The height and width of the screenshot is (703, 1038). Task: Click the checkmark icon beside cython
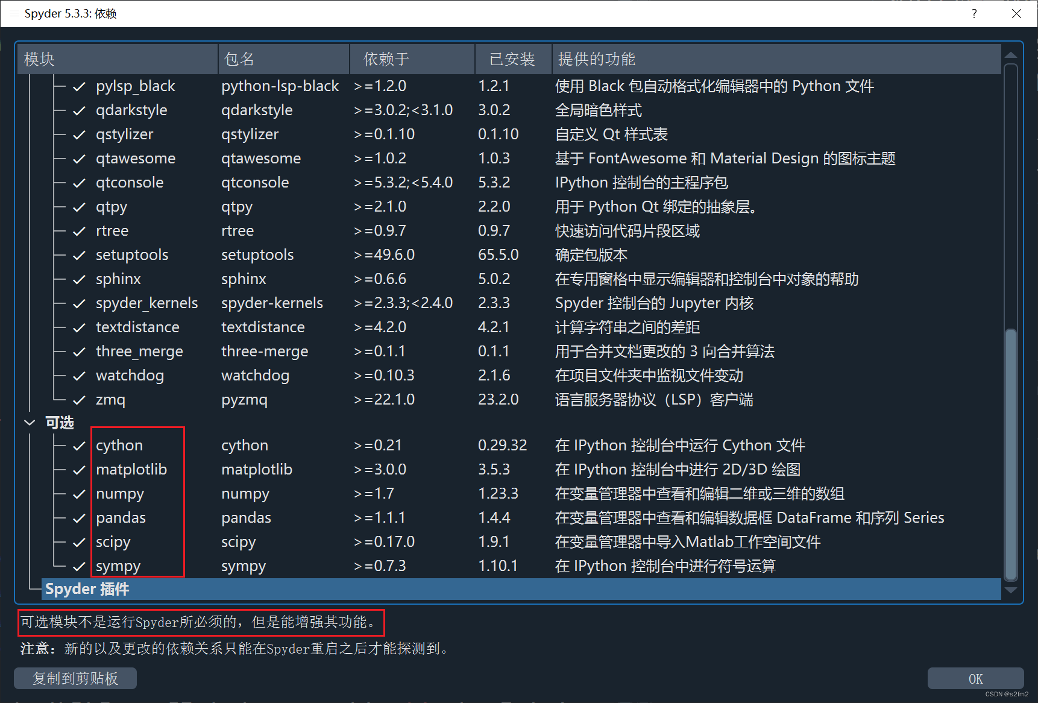(79, 446)
